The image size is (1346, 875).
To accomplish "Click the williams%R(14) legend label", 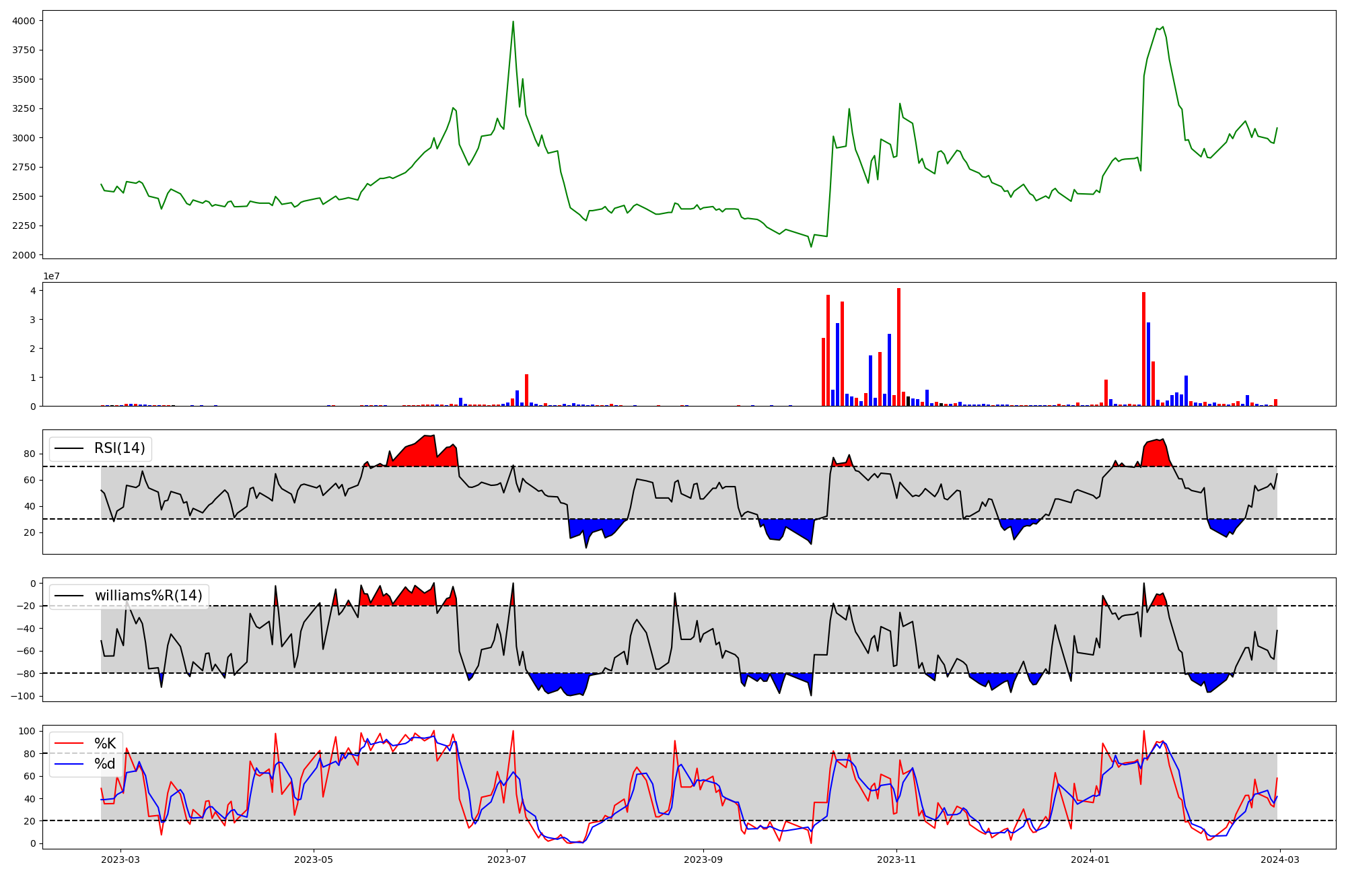I will (x=148, y=596).
